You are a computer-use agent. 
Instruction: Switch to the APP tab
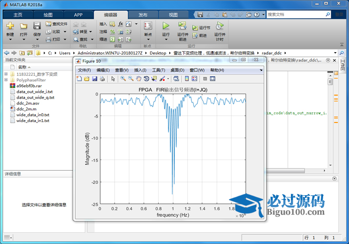point(78,15)
